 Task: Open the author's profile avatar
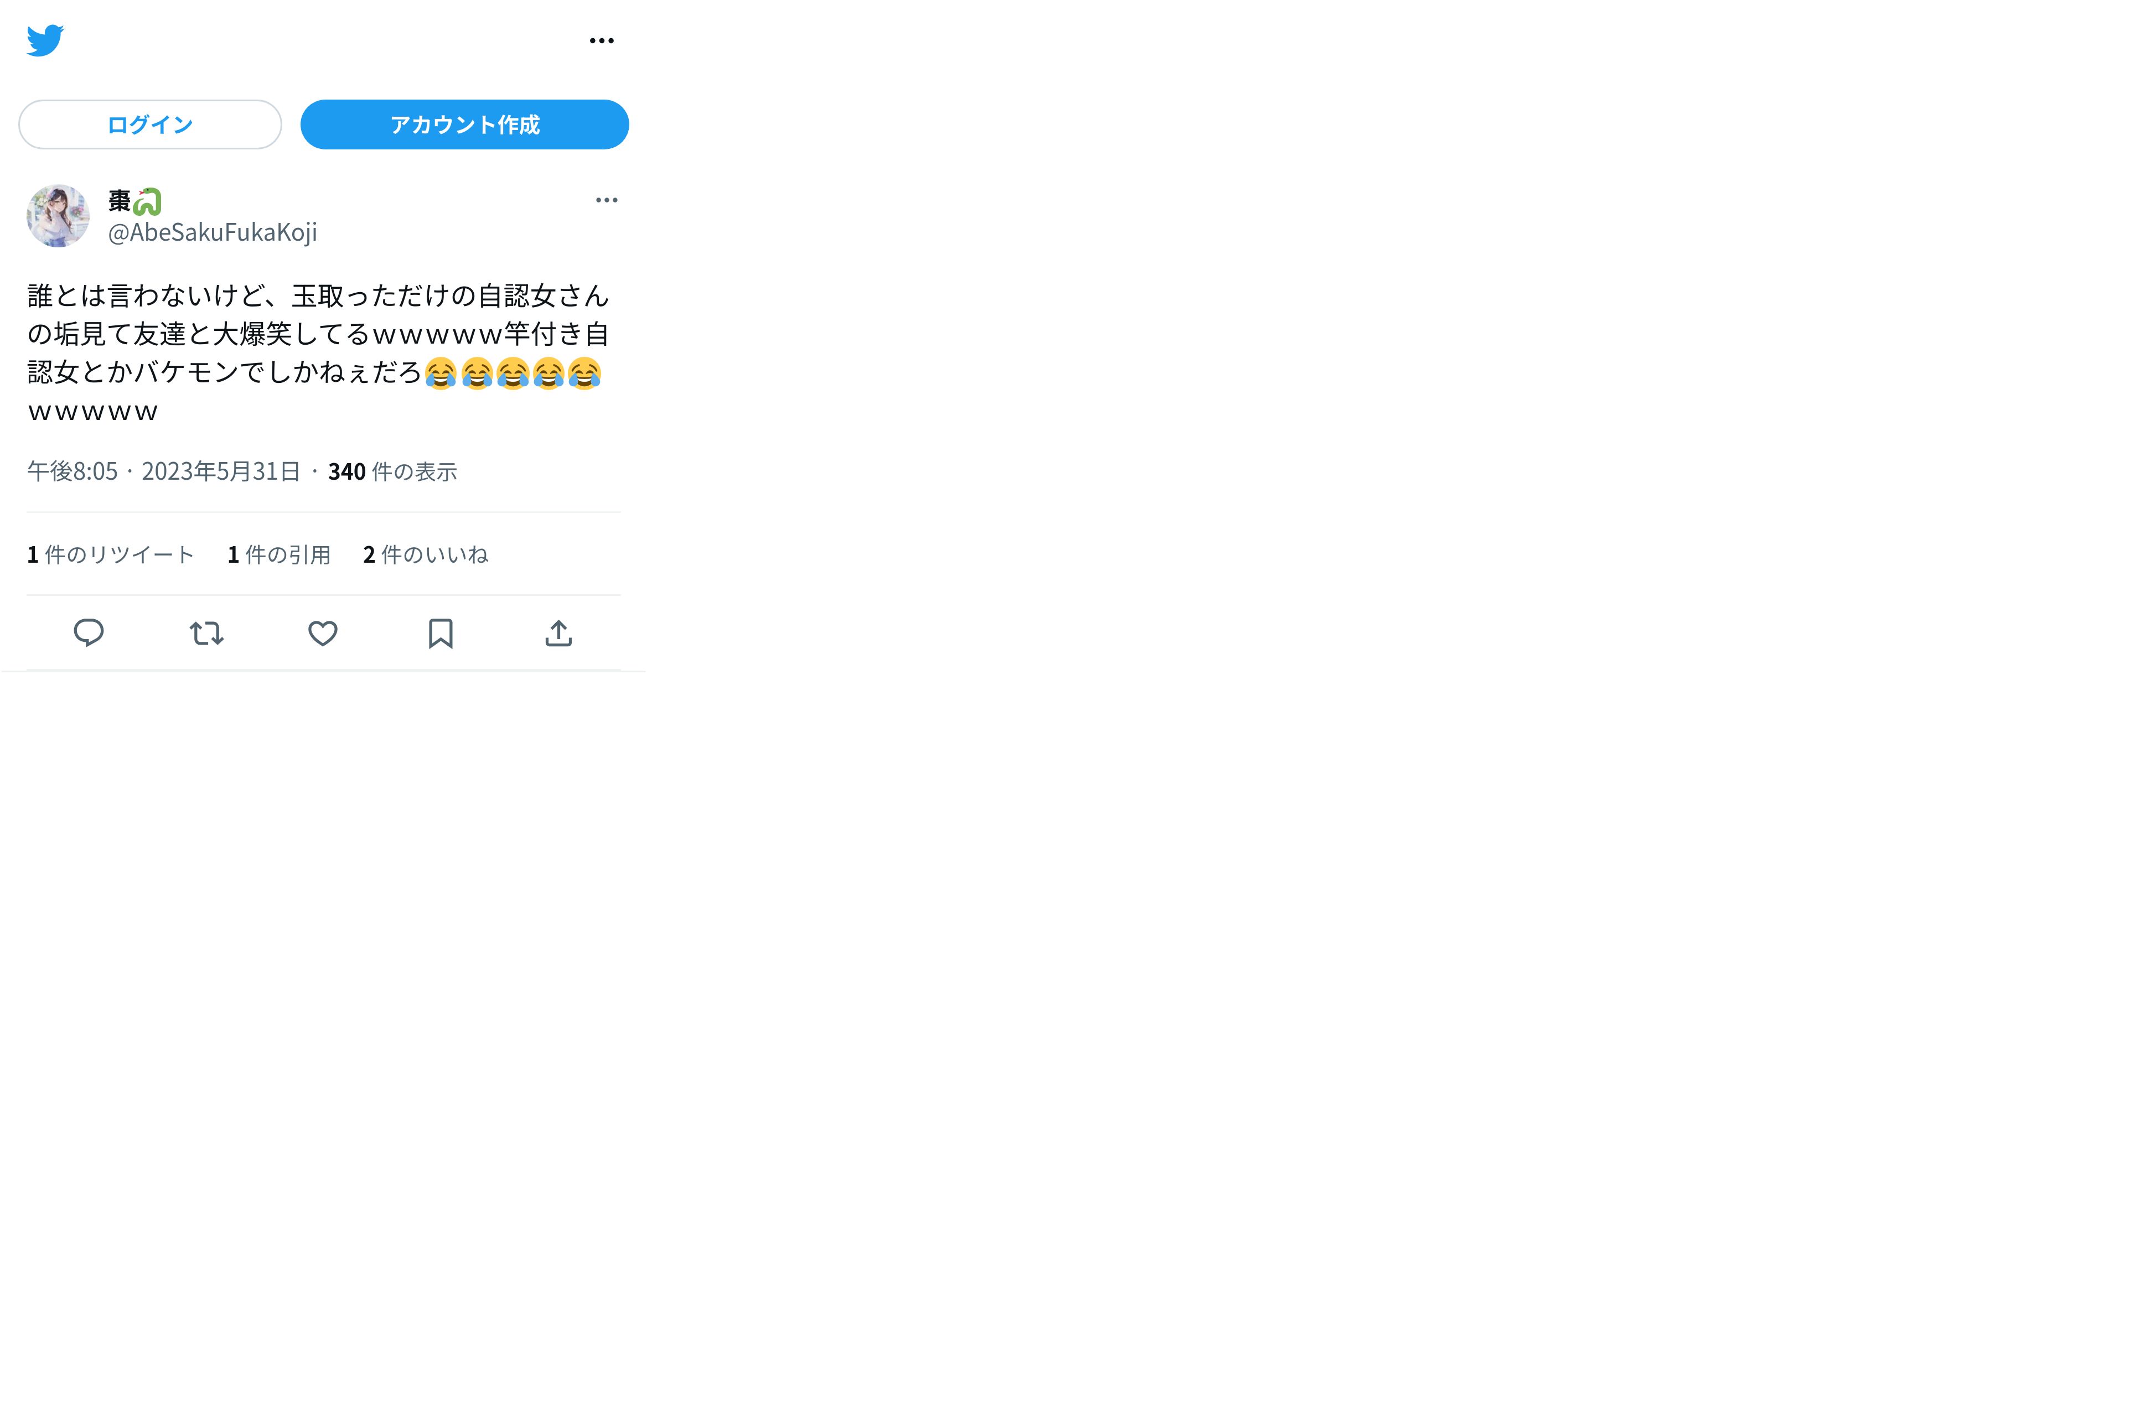[x=58, y=216]
